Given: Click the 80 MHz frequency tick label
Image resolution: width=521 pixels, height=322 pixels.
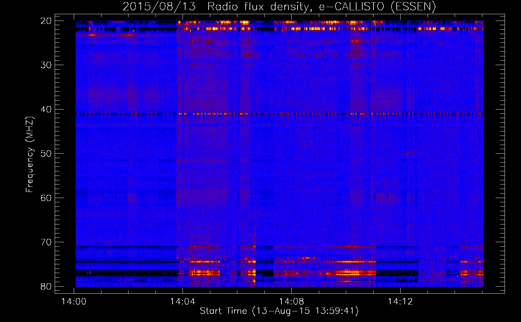Looking at the screenshot, I should click(x=46, y=287).
